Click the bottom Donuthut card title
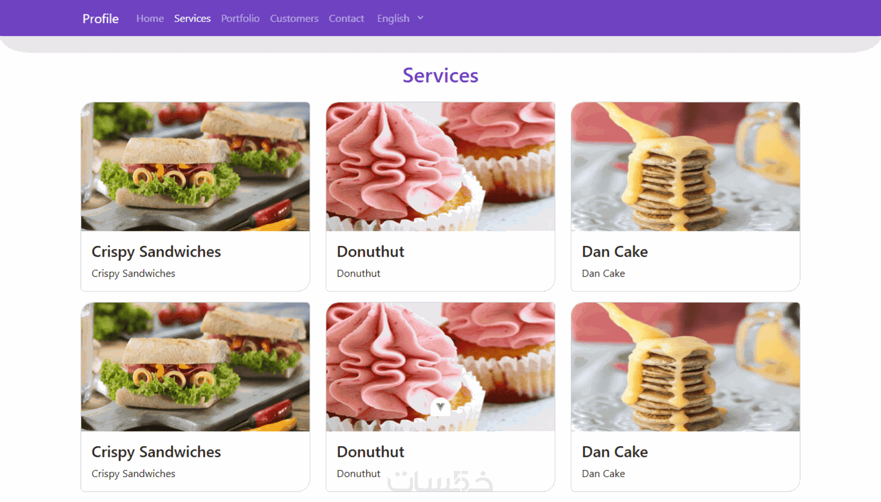Screen dimensions: 881x502 click(370, 452)
